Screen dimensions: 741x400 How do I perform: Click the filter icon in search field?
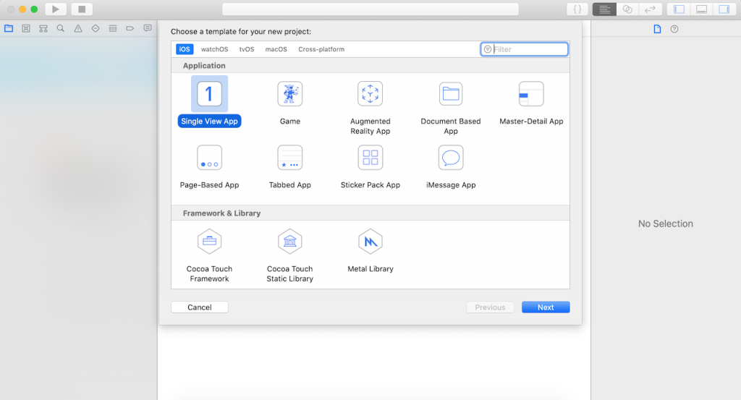point(488,49)
